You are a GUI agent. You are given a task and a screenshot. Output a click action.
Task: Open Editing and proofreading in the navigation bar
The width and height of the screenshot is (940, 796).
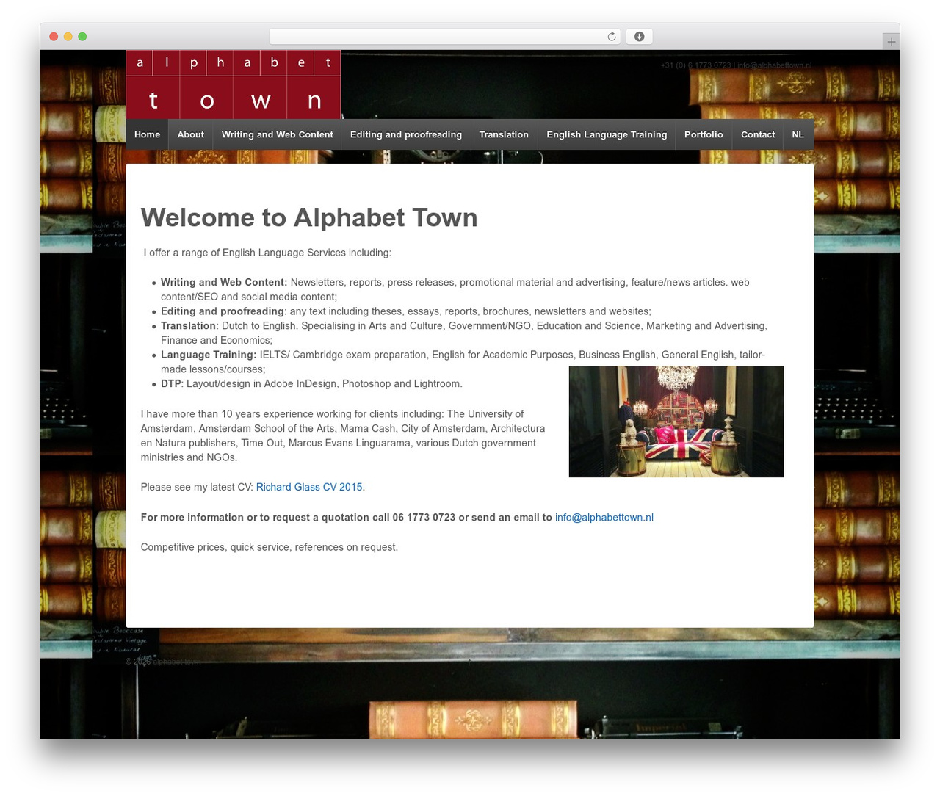pos(406,134)
